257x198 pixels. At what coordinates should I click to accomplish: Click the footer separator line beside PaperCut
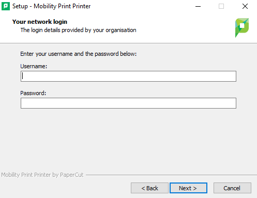[171, 175]
